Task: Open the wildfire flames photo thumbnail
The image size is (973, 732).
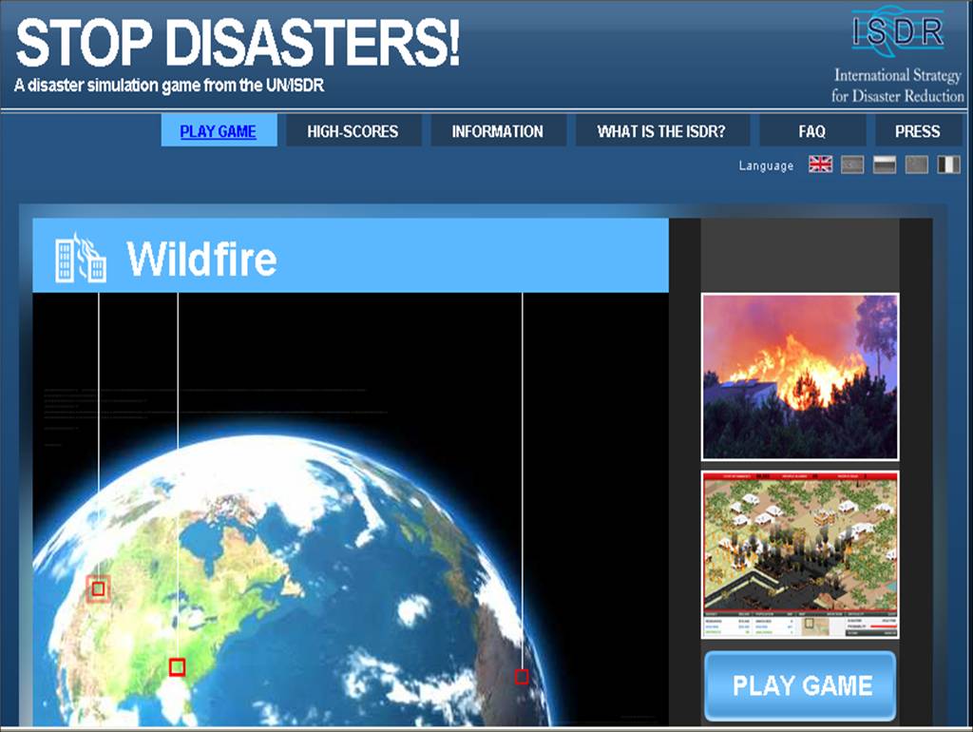Action: (799, 376)
